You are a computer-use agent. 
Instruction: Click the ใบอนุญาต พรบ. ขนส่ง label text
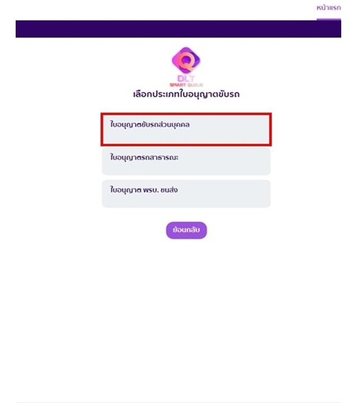[144, 190]
